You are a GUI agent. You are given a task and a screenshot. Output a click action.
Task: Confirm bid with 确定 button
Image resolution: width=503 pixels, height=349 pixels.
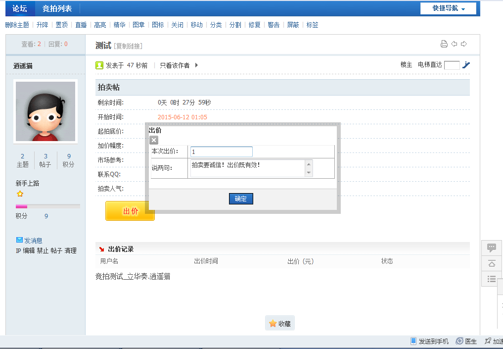[x=241, y=199]
